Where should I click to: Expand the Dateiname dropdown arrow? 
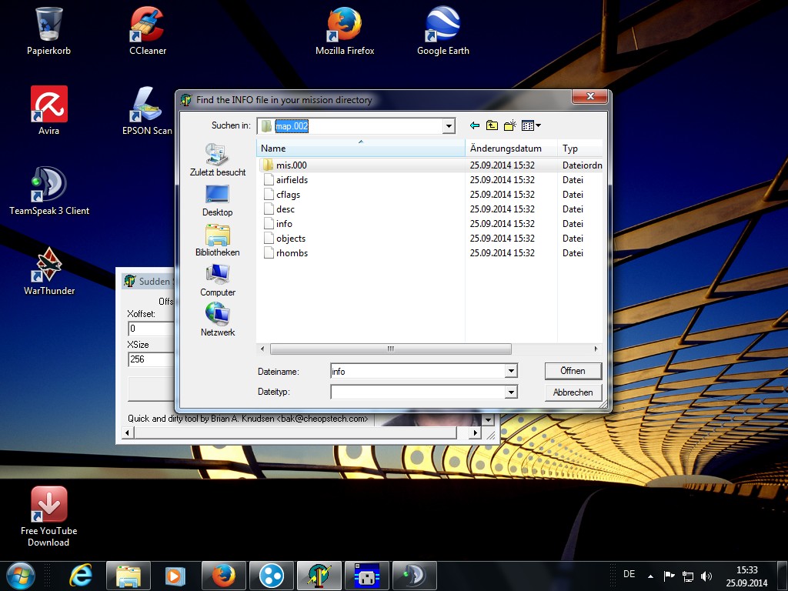[x=511, y=371]
